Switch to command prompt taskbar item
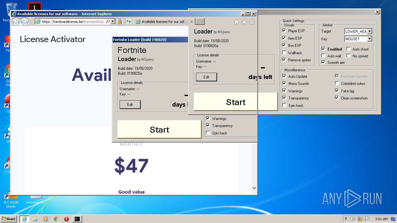This screenshot has height=223, width=397. click(x=77, y=219)
